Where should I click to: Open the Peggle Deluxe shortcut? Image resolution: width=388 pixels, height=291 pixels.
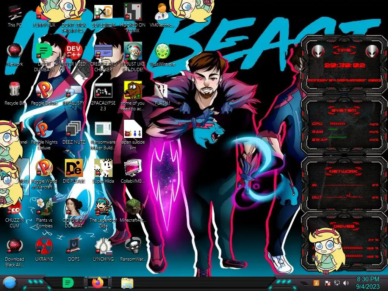(x=44, y=94)
